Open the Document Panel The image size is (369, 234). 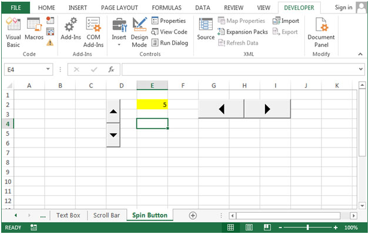click(x=321, y=32)
